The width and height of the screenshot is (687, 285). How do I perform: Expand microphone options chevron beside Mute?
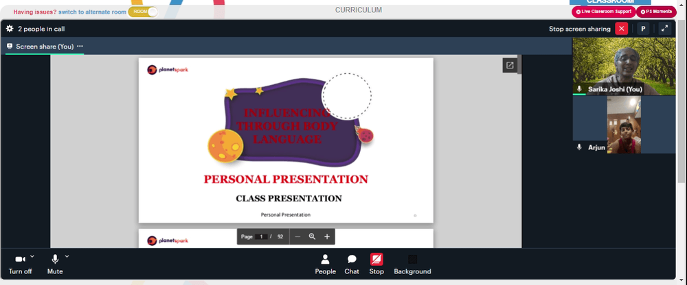pos(67,256)
